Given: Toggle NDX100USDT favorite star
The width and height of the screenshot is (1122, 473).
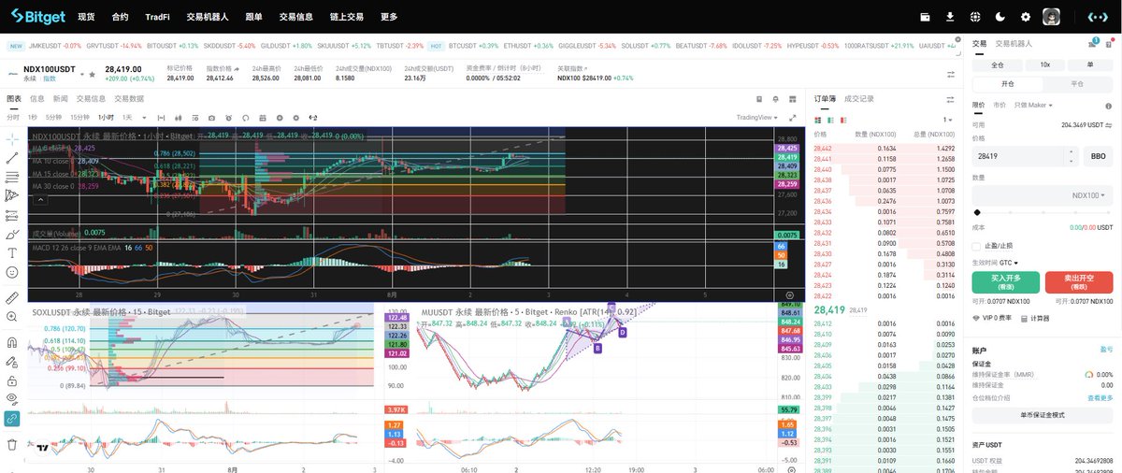Looking at the screenshot, I should pos(93,74).
